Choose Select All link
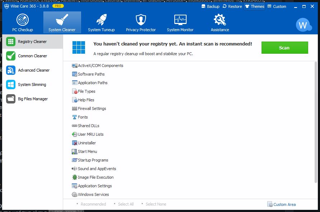320x212 pixels. tap(126, 204)
